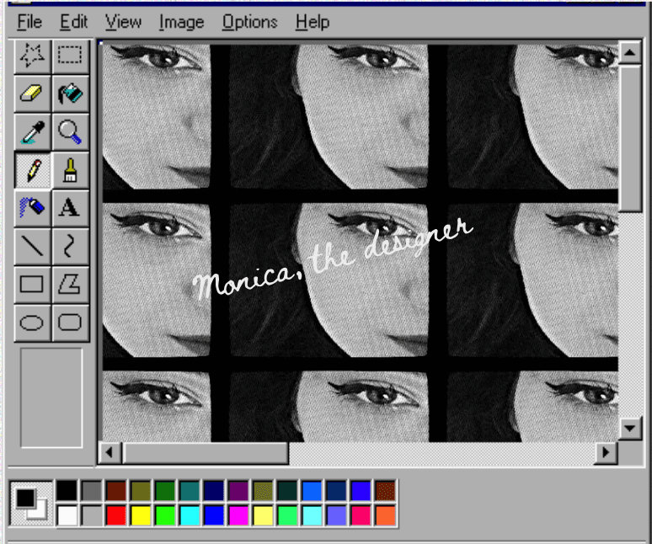Choose the Curve tool
652x544 pixels.
(70, 245)
